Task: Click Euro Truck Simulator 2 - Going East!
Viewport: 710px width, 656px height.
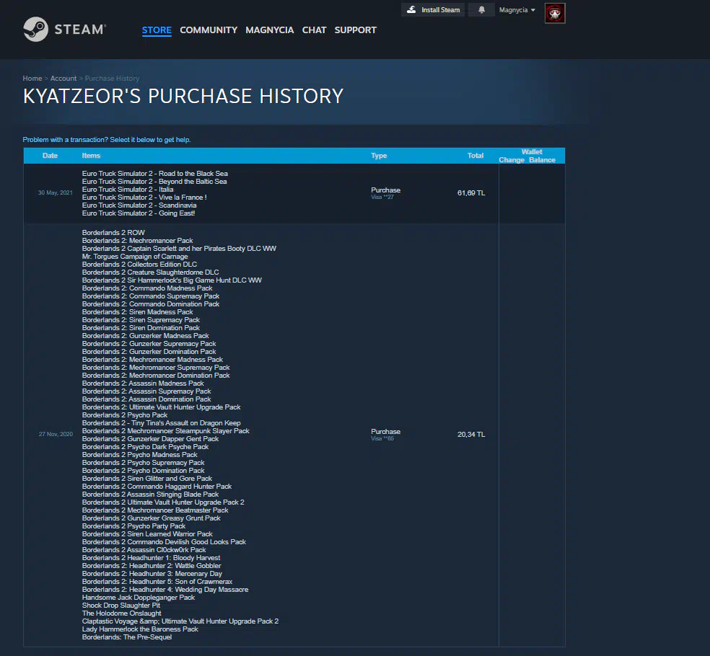Action: click(x=139, y=213)
